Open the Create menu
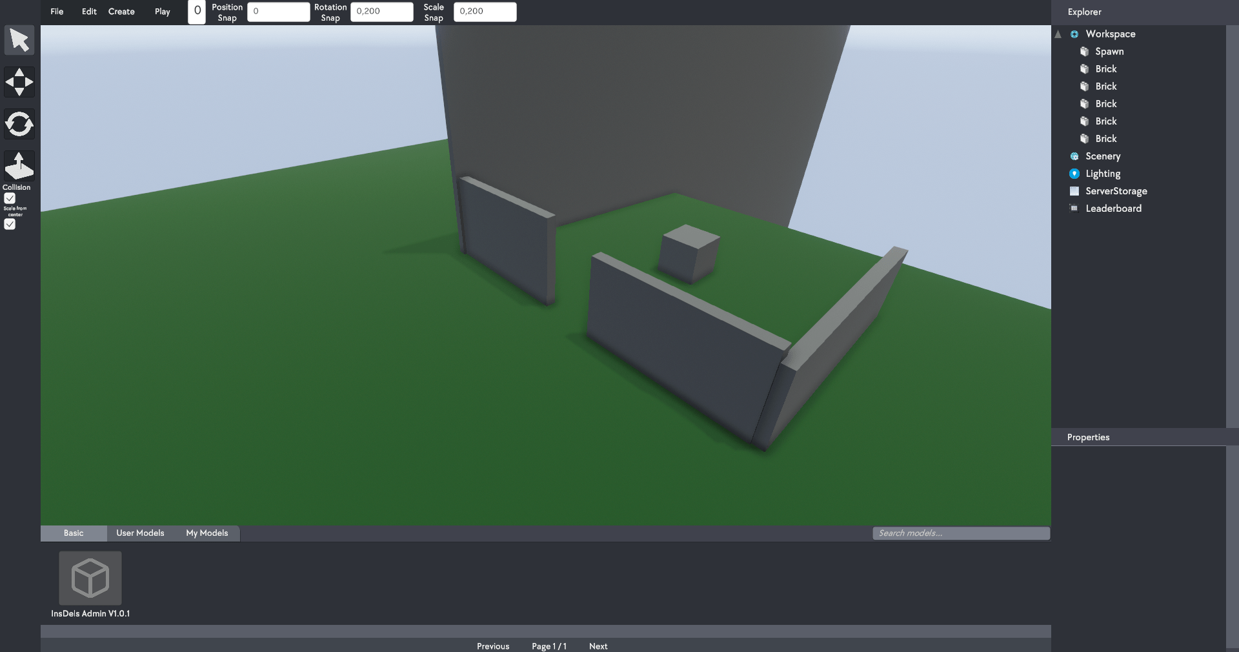1239x652 pixels. point(121,12)
